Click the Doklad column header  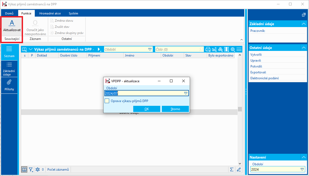coord(47,55)
